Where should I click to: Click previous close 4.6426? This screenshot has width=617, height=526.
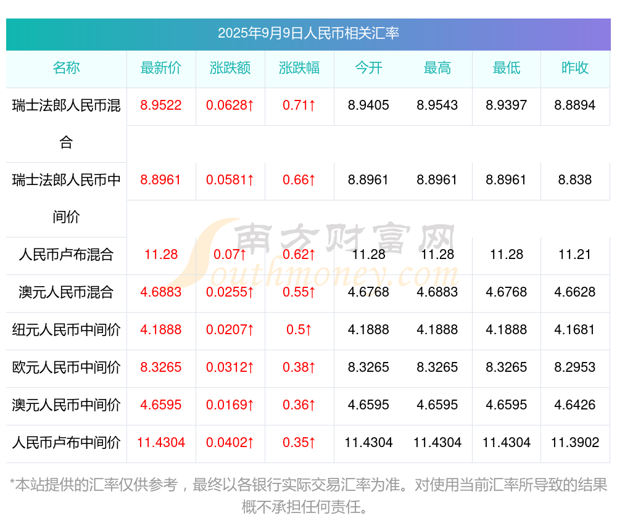pyautogui.click(x=575, y=405)
